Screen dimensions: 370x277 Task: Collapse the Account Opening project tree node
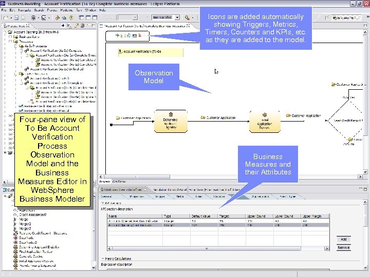click(5, 32)
